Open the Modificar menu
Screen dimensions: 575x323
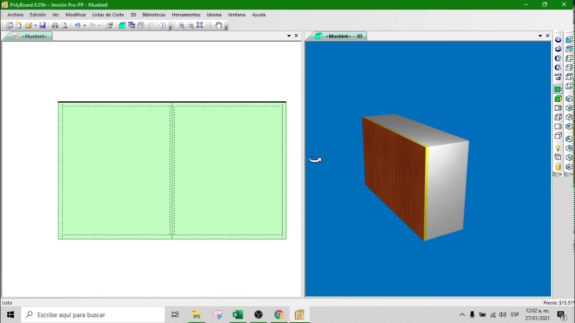76,15
